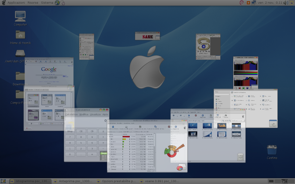Open Calcolatrice menu in the calculator
The width and height of the screenshot is (295, 184).
(x=71, y=114)
